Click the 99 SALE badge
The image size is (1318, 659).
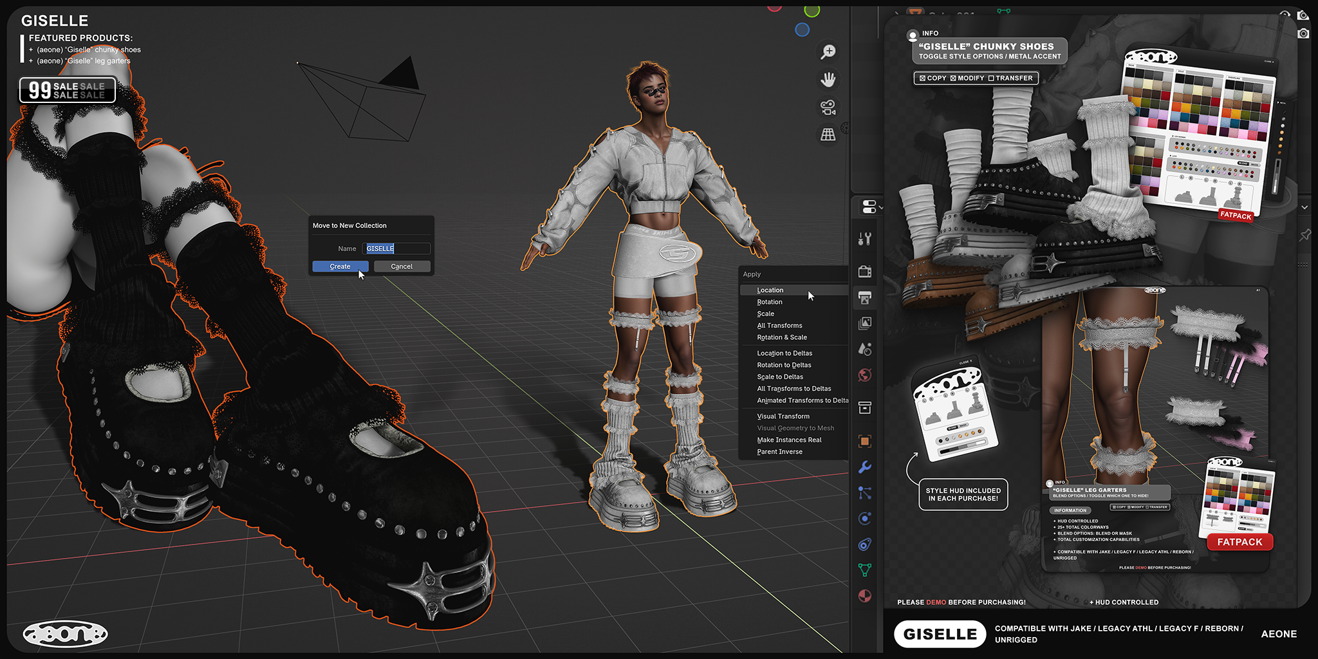pyautogui.click(x=68, y=90)
